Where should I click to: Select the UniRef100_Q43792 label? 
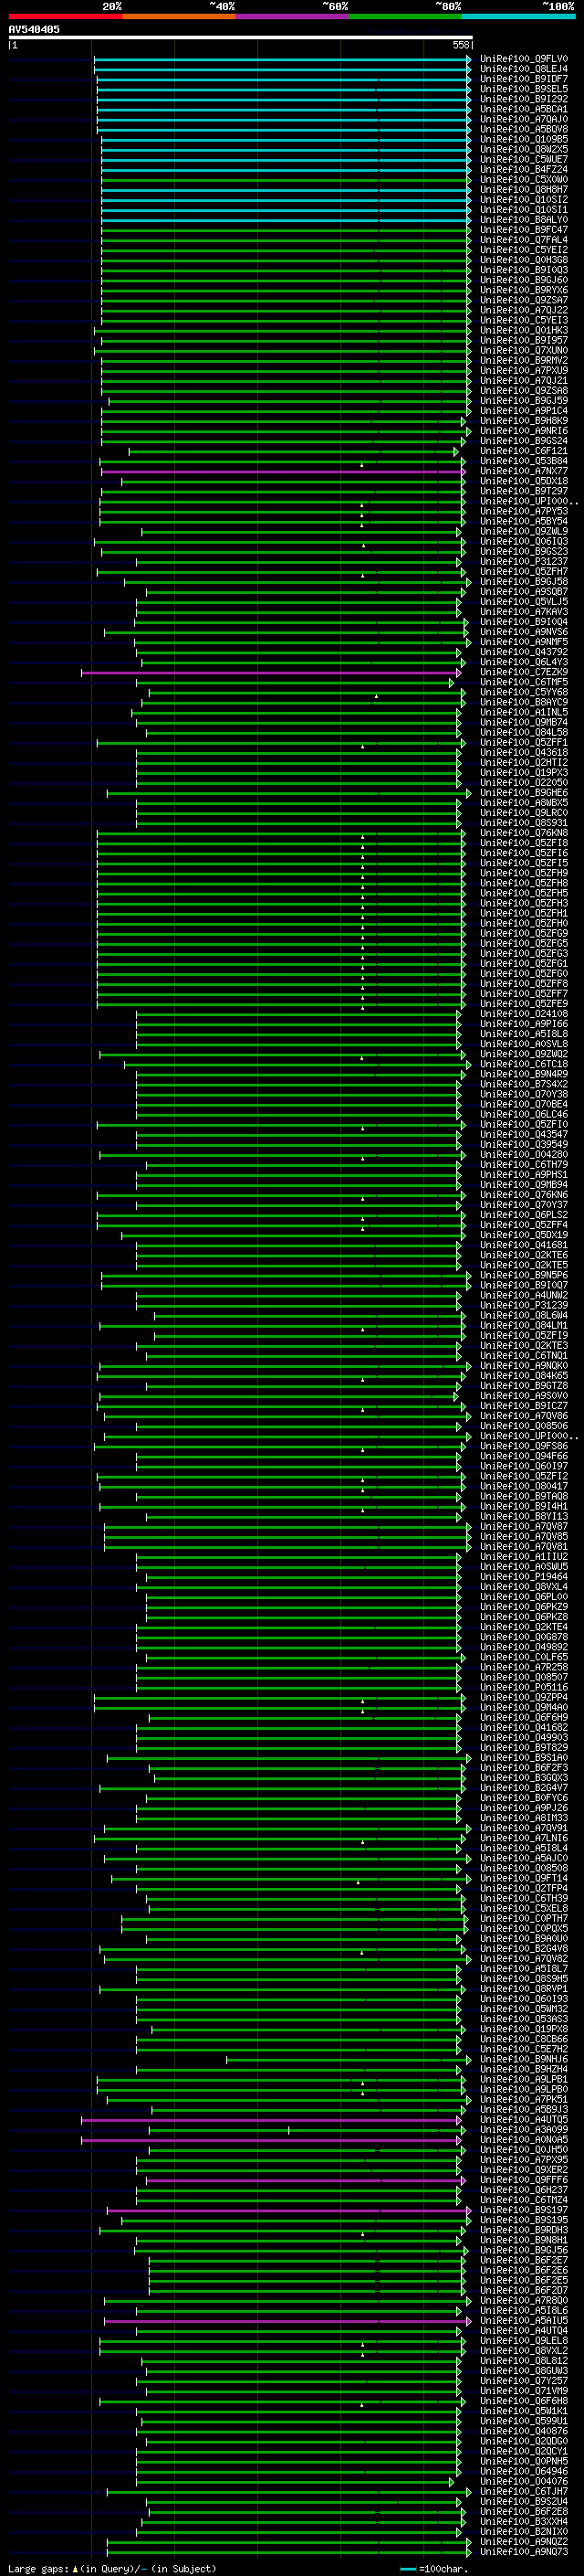523,652
